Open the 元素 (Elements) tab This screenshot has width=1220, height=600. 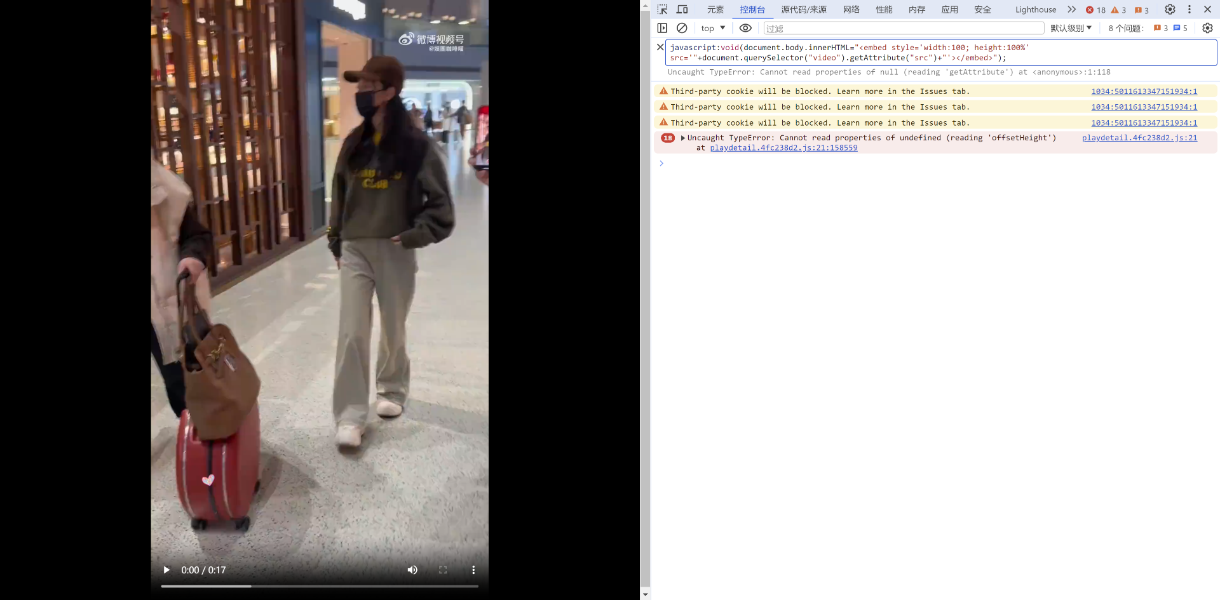click(x=715, y=10)
